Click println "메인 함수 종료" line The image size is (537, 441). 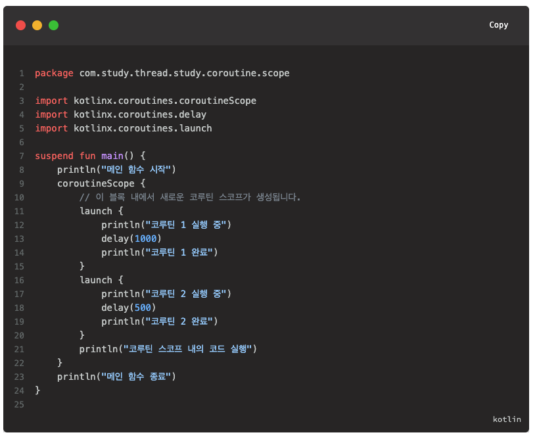(116, 377)
